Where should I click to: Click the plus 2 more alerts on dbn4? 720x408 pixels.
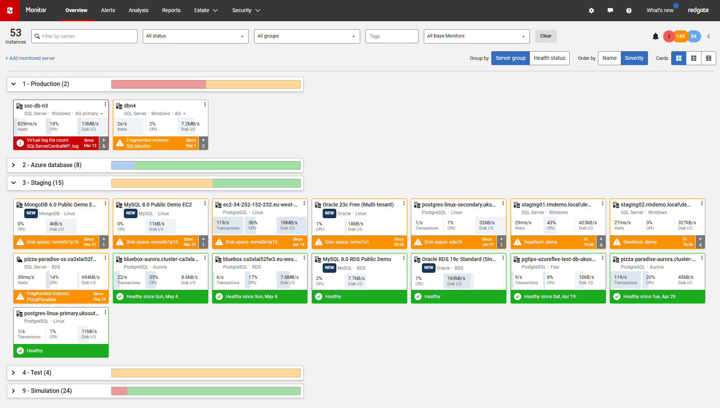tap(203, 143)
